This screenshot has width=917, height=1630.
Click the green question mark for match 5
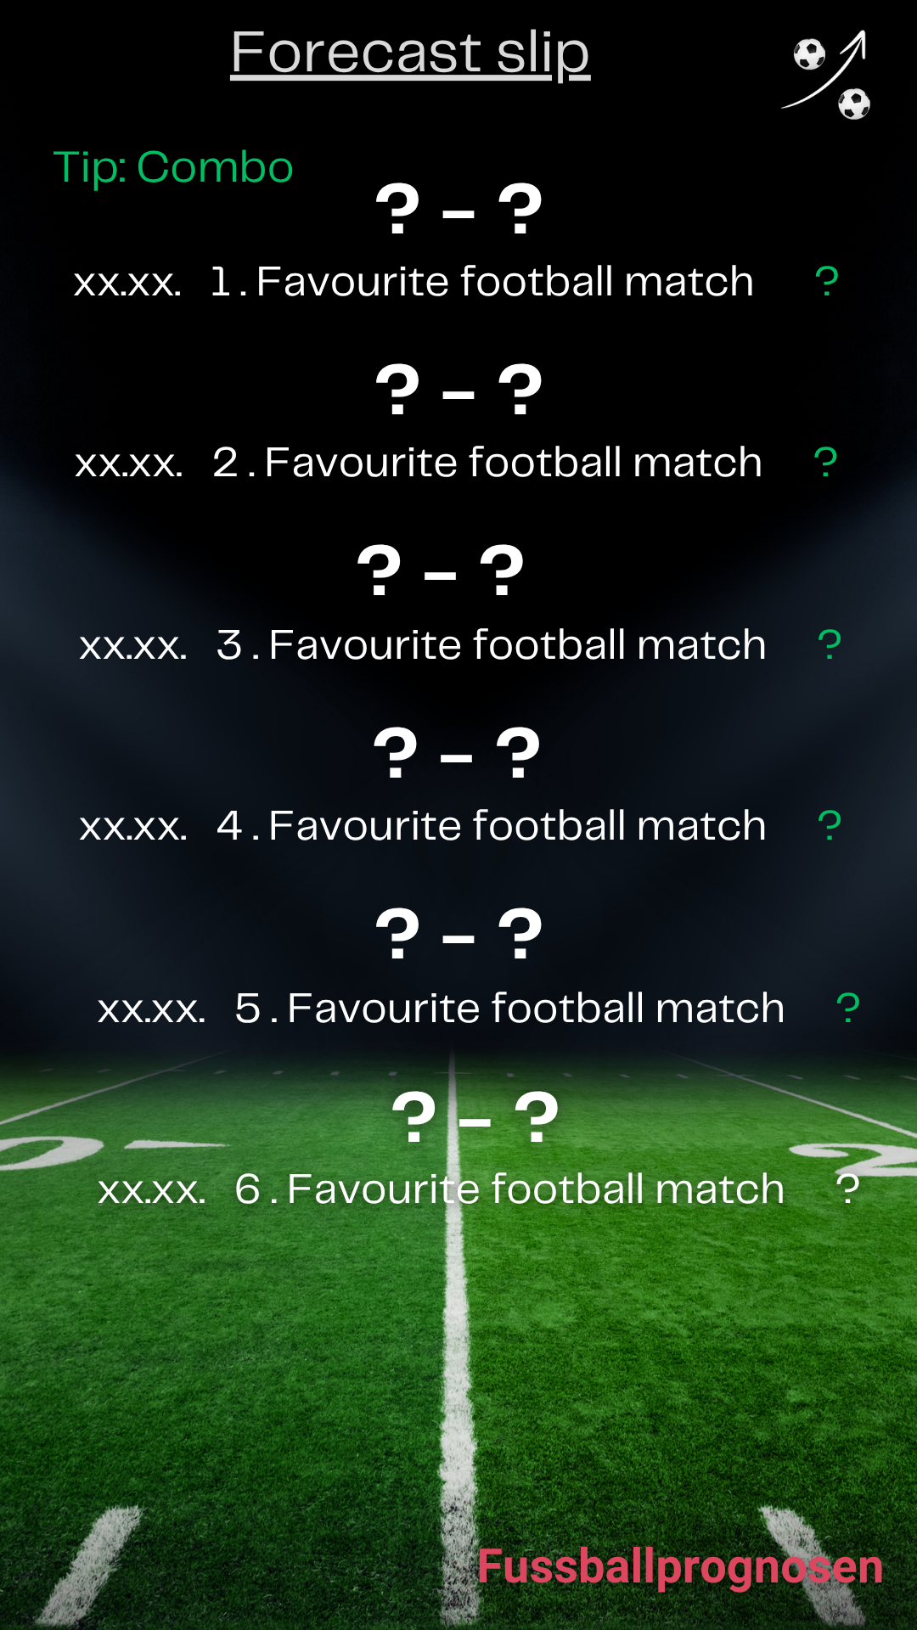(847, 1009)
